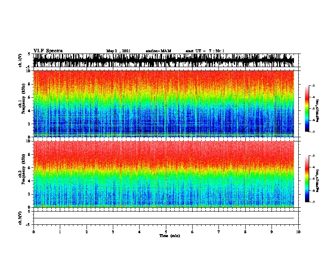Click time axis tick label "5"
This screenshot has width=336, height=260.
(166, 232)
